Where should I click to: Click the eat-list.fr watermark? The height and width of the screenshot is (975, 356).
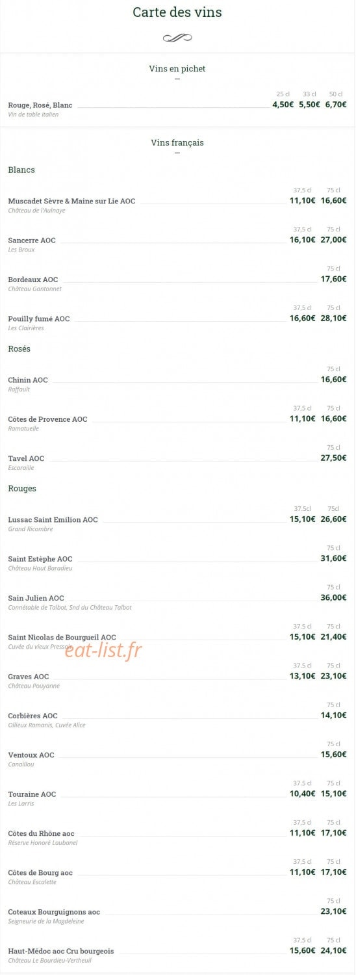coord(103,649)
